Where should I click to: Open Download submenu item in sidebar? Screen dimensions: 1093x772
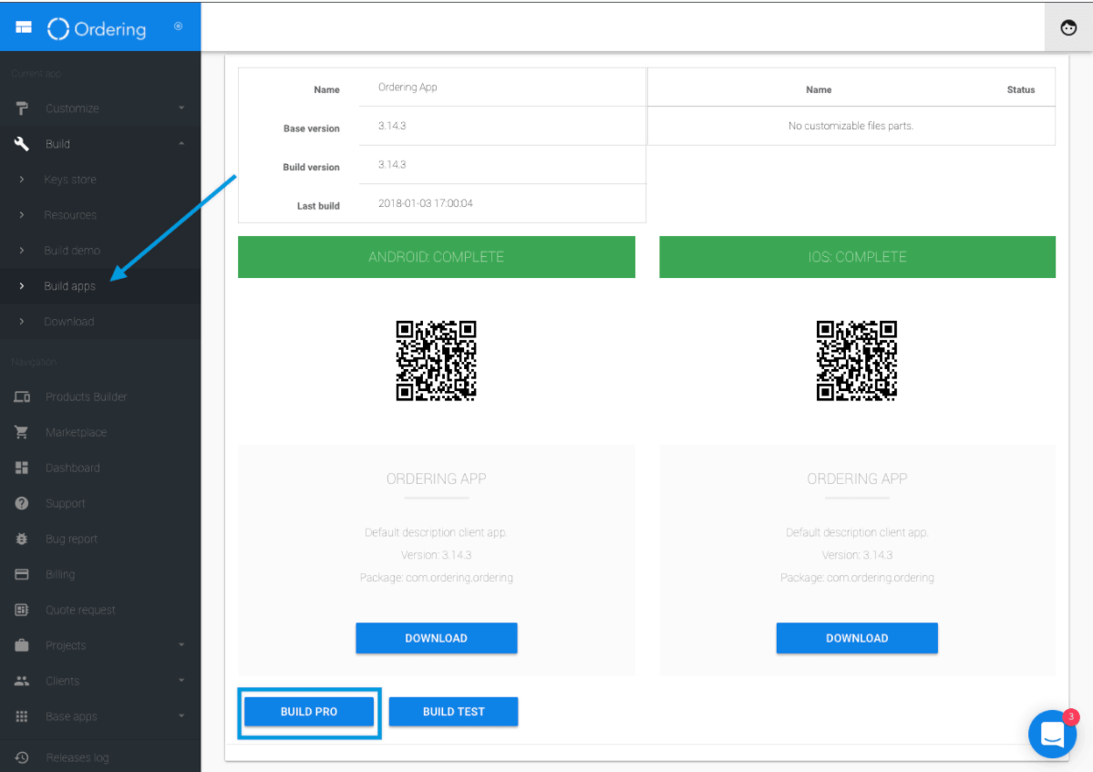(x=100, y=321)
